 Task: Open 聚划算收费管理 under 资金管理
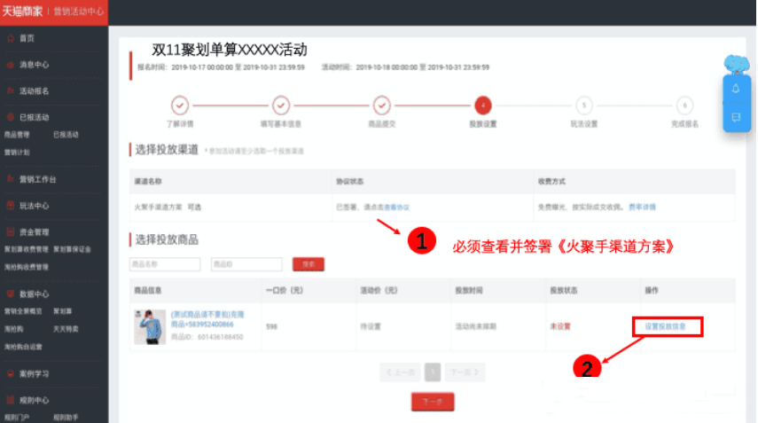click(26, 249)
